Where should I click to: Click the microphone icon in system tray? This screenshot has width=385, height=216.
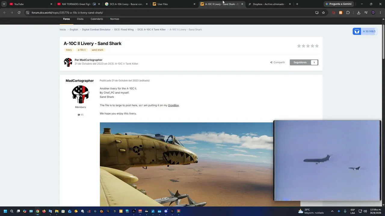(x=345, y=211)
